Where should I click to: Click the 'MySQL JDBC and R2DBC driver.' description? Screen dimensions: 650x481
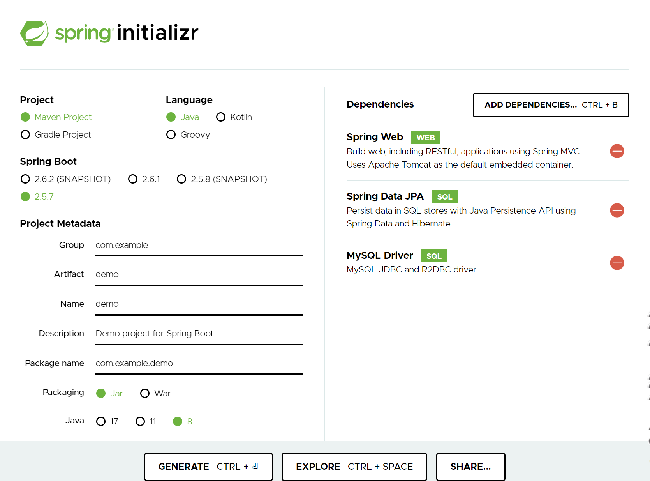(412, 270)
